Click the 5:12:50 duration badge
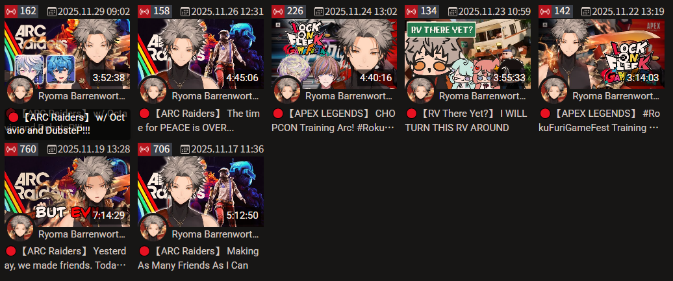The height and width of the screenshot is (281, 673). pos(243,215)
